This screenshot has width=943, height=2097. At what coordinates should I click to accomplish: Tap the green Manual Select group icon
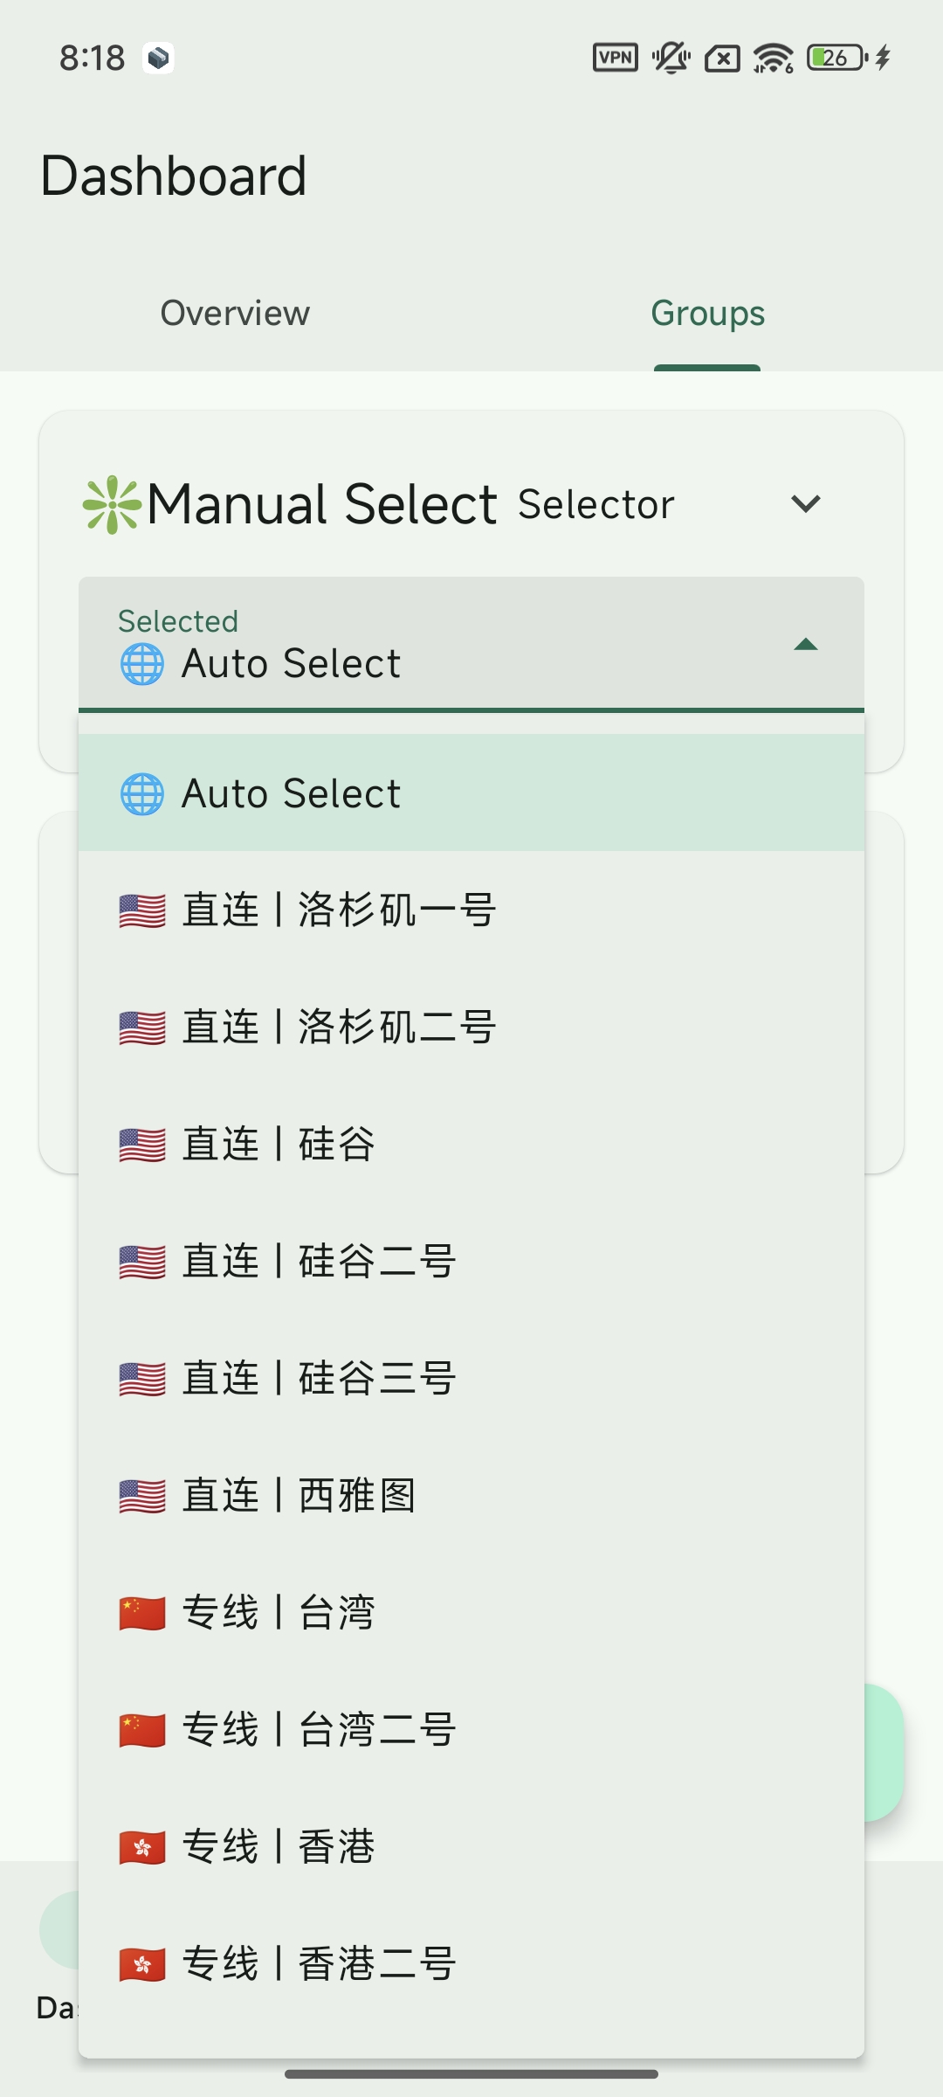pyautogui.click(x=112, y=504)
